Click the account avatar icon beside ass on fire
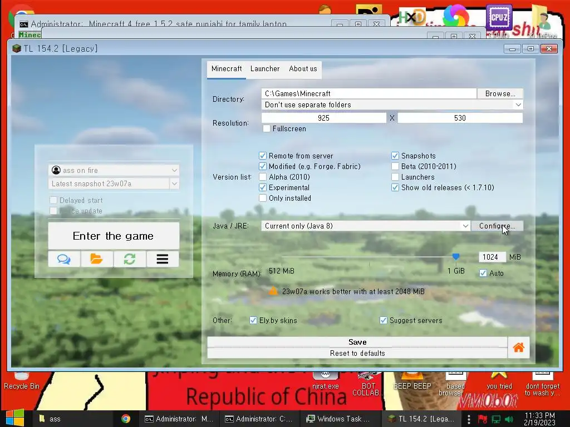The width and height of the screenshot is (570, 427). [x=56, y=170]
